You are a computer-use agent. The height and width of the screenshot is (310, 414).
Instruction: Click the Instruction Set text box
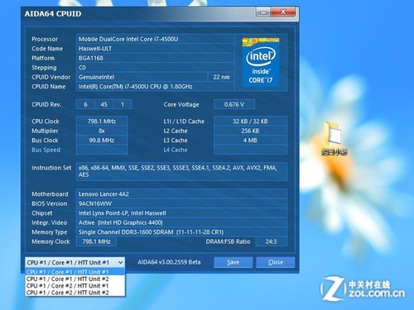(181, 171)
